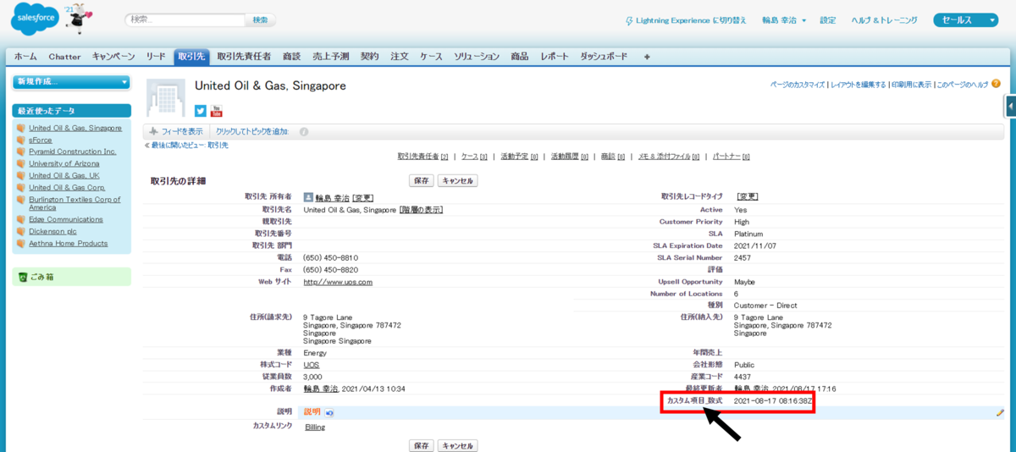
Task: Click the undo icon next to 説明
Action: (329, 412)
